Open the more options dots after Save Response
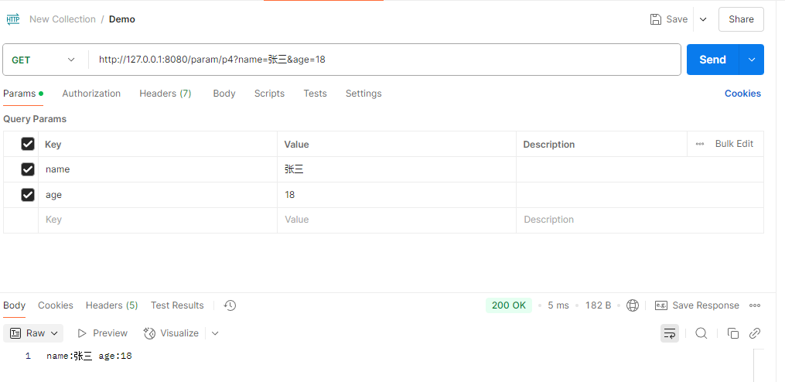Viewport: 785px width, 382px height. [755, 305]
